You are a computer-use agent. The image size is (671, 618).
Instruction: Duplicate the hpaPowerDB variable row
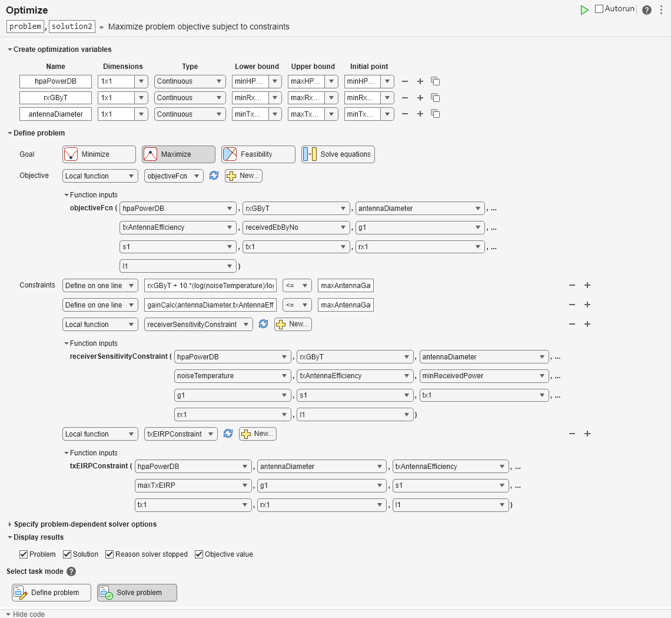click(x=436, y=81)
